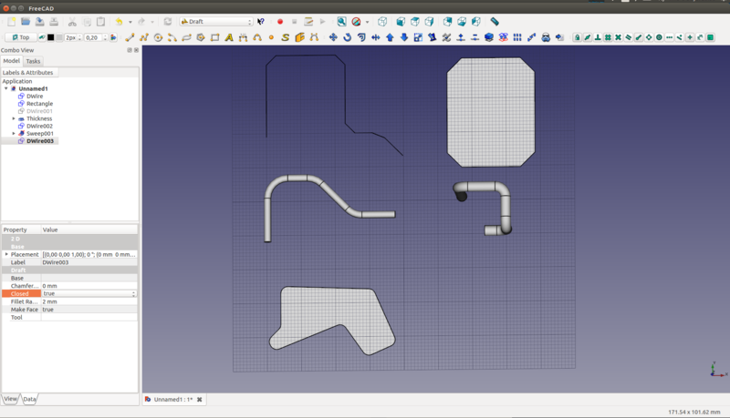Image resolution: width=730 pixels, height=418 pixels.
Task: Click the Draft Text tool icon
Action: pyautogui.click(x=229, y=37)
